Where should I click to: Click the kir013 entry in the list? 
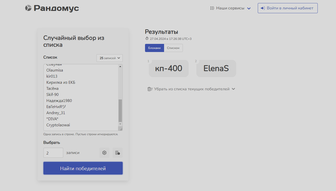[x=52, y=76]
